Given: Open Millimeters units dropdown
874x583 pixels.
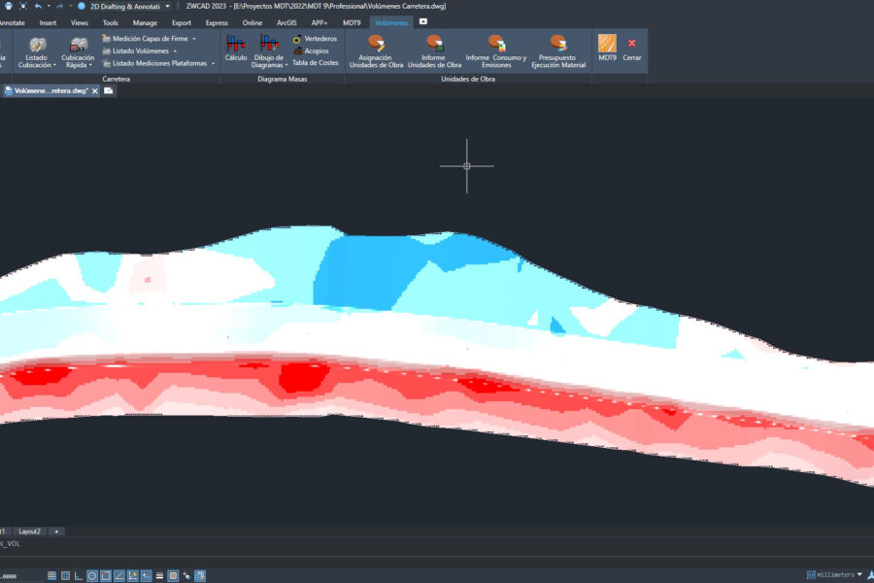Looking at the screenshot, I should pos(859,574).
